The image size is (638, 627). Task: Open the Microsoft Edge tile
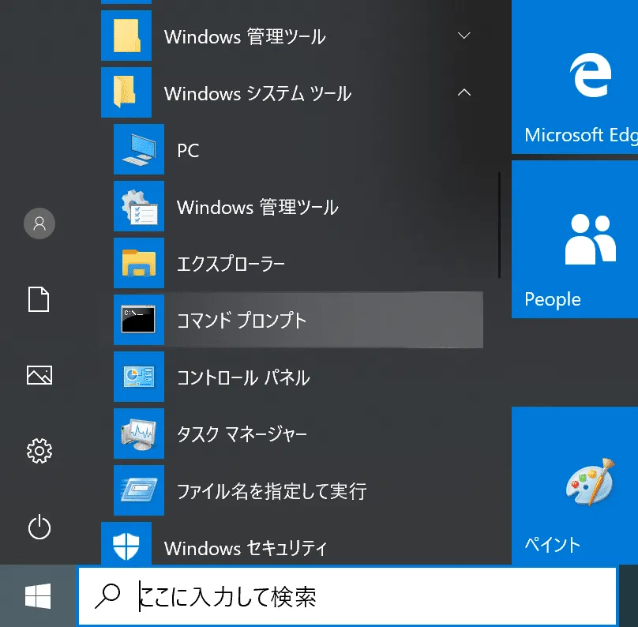click(575, 77)
